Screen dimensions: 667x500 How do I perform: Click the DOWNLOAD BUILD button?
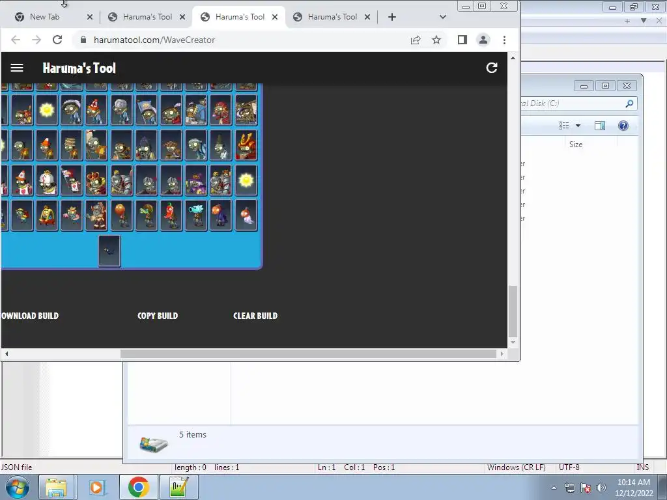(x=30, y=316)
